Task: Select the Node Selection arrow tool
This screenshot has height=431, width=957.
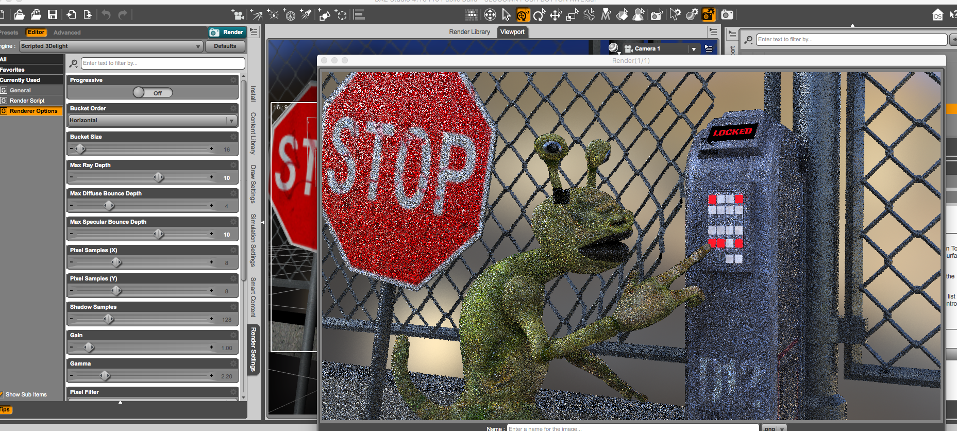Action: point(507,15)
